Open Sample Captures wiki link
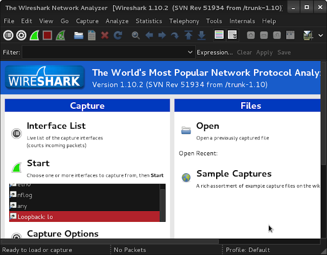The width and height of the screenshot is (327, 255). 234,174
